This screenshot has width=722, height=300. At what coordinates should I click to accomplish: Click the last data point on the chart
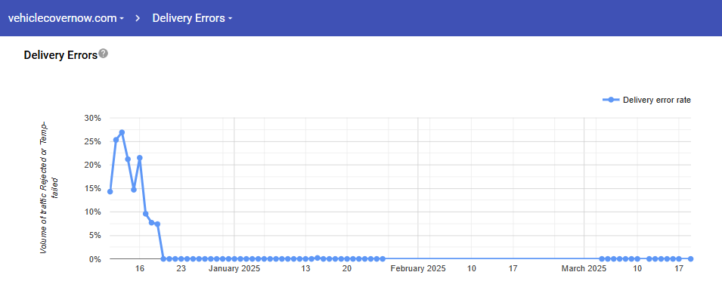coord(691,259)
